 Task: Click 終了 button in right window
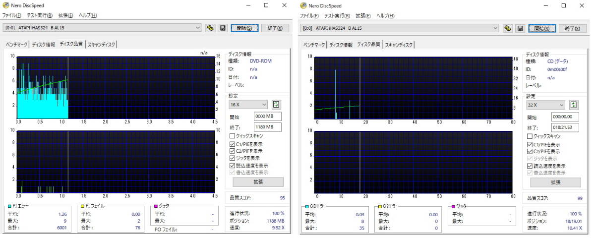573,28
